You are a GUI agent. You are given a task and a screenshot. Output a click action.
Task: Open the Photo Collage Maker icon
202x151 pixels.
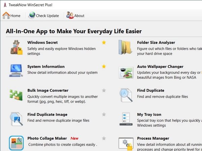click(16, 143)
